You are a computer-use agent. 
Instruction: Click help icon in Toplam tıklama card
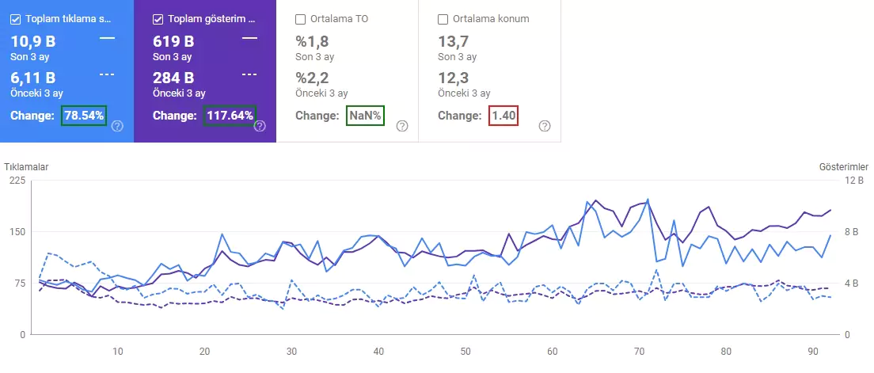pos(117,126)
